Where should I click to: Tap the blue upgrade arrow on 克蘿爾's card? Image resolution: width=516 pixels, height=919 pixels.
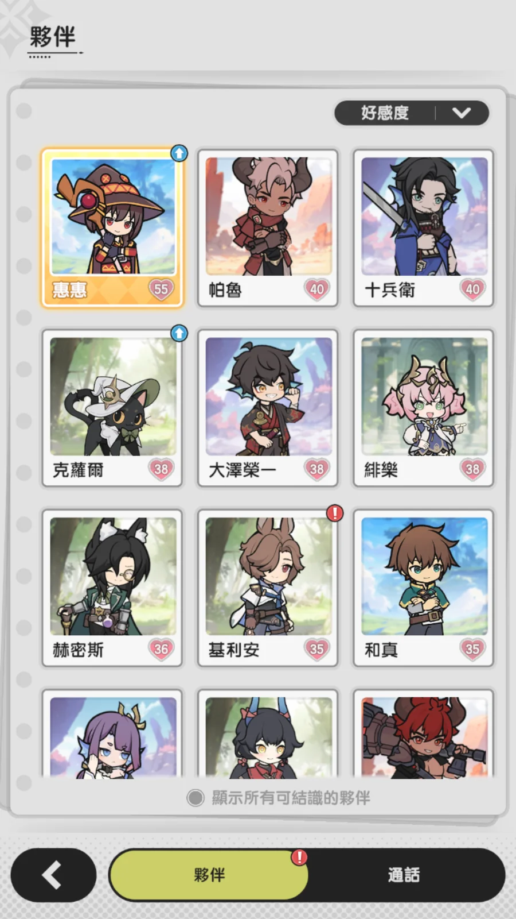(x=179, y=333)
